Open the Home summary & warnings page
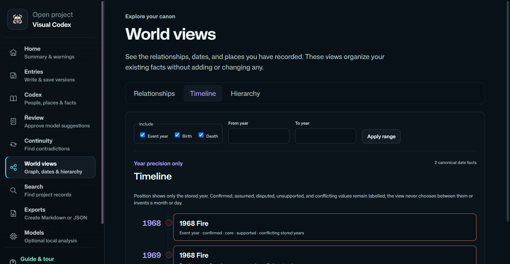 [x=50, y=53]
